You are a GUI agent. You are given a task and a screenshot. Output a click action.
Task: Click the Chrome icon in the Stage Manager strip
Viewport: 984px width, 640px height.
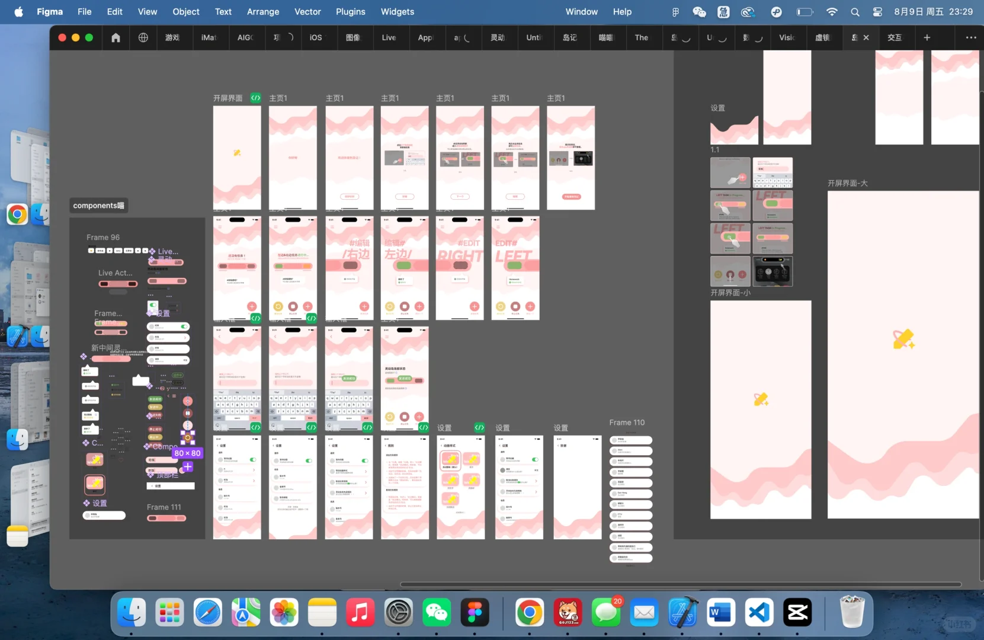(17, 214)
